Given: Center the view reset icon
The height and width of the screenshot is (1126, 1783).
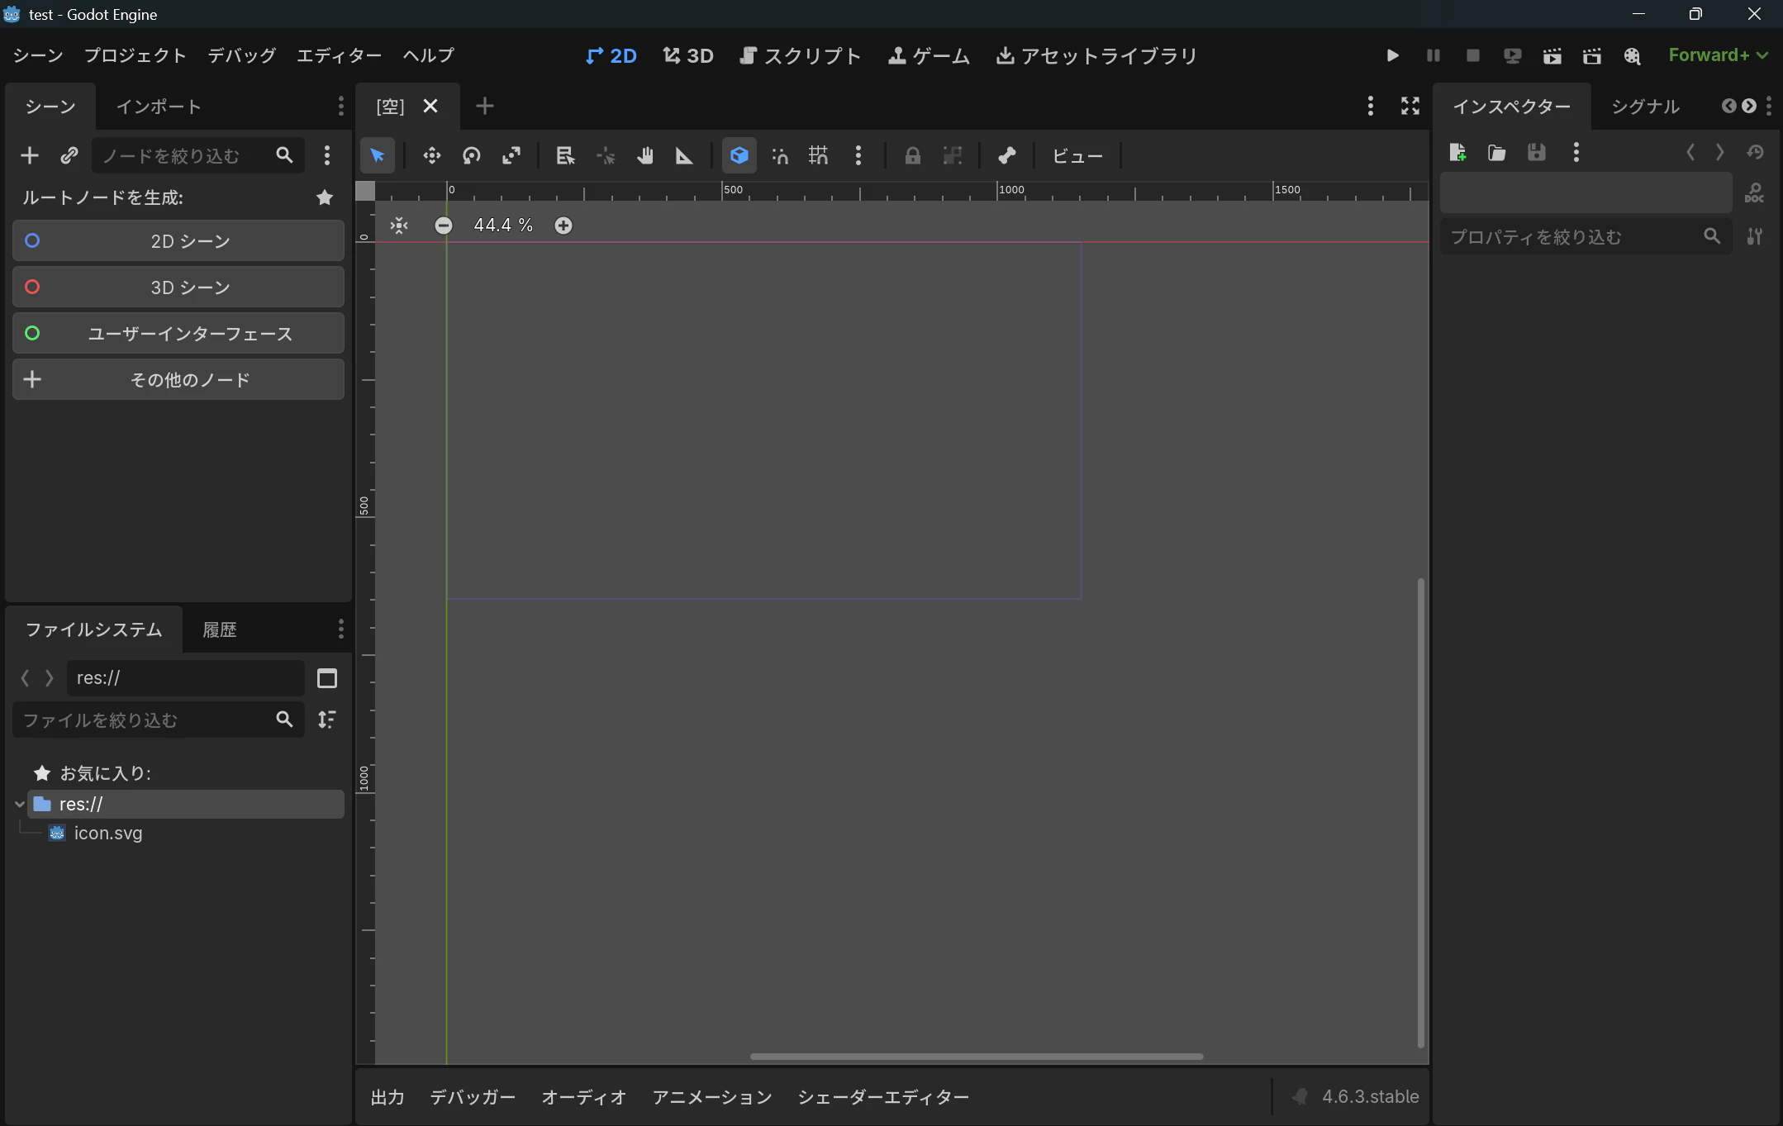Looking at the screenshot, I should pos(399,226).
